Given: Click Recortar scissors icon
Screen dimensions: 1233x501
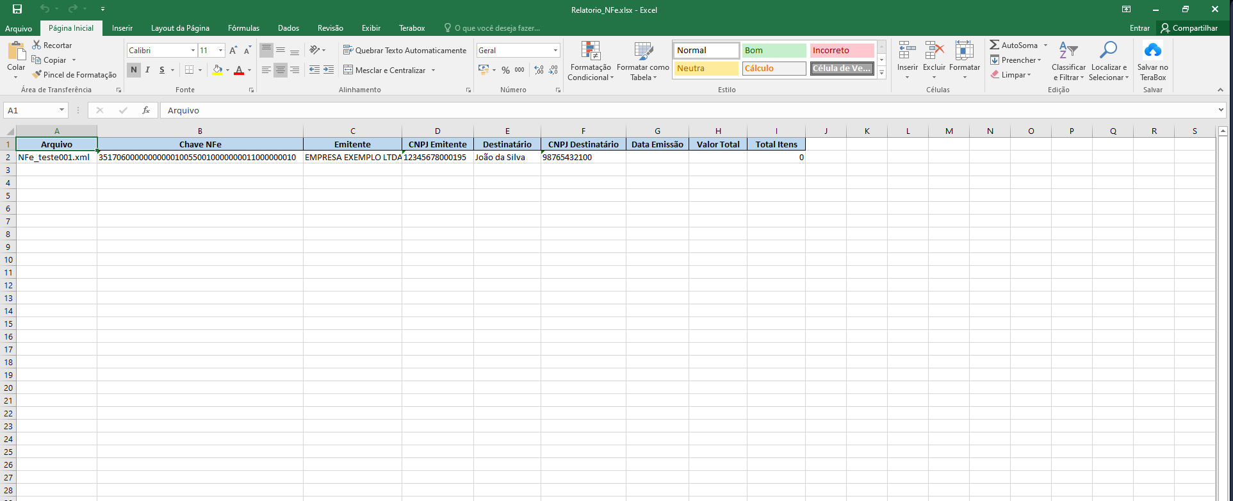Looking at the screenshot, I should [37, 45].
